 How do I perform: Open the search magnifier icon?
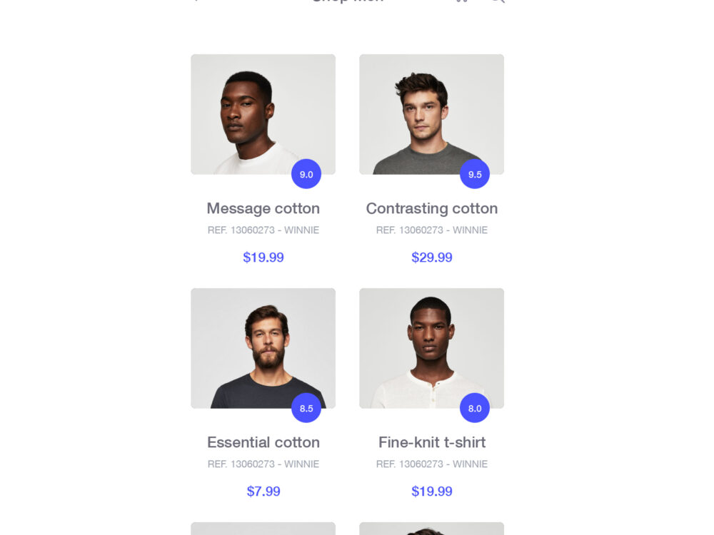(x=498, y=1)
